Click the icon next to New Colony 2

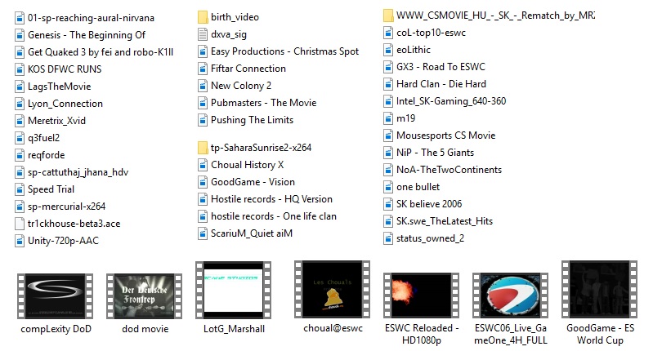click(x=203, y=86)
